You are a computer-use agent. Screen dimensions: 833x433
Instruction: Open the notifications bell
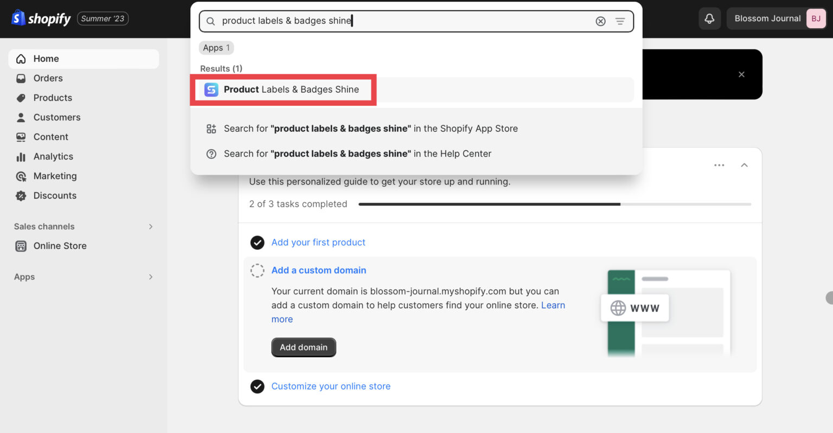point(709,18)
